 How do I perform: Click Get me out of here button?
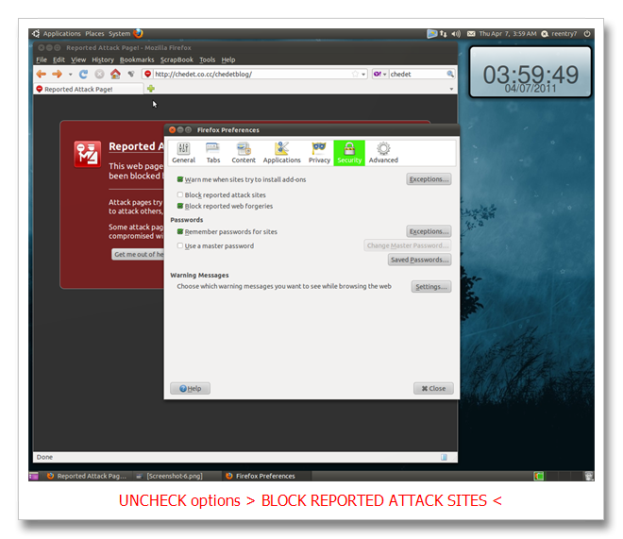138,254
